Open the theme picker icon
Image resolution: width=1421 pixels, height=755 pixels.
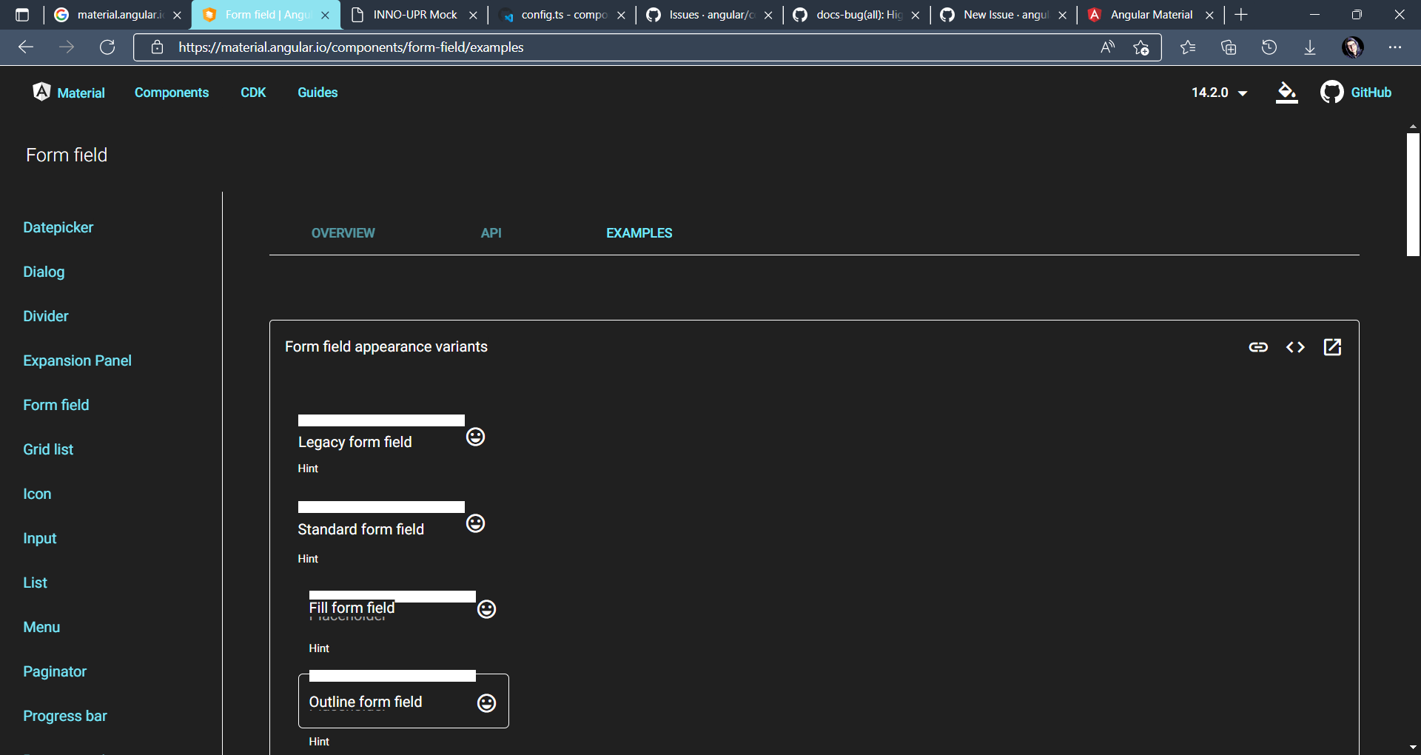1287,93
